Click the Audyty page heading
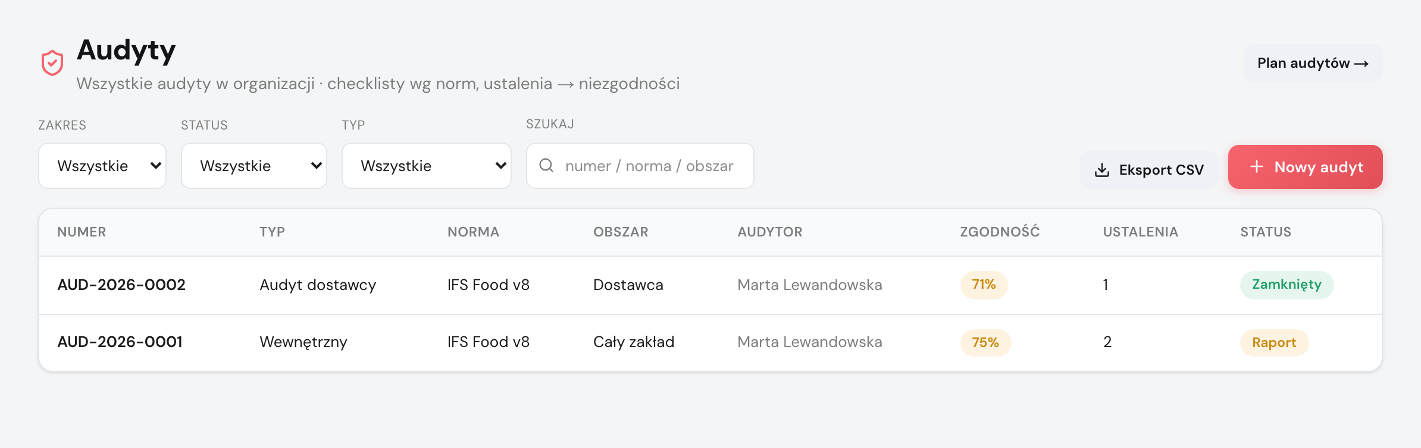Viewport: 1421px width, 448px height. (126, 51)
